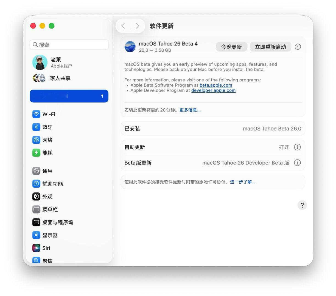Open the Siri icon in sidebar
Viewport: 336px width, 296px height.
36,248
